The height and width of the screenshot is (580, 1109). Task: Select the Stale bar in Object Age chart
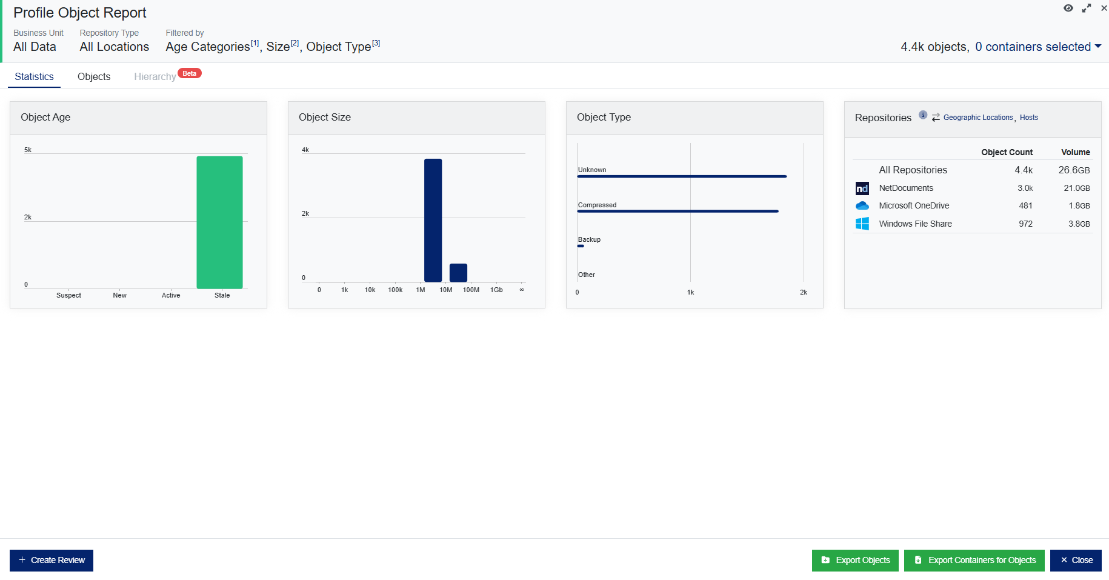point(220,221)
